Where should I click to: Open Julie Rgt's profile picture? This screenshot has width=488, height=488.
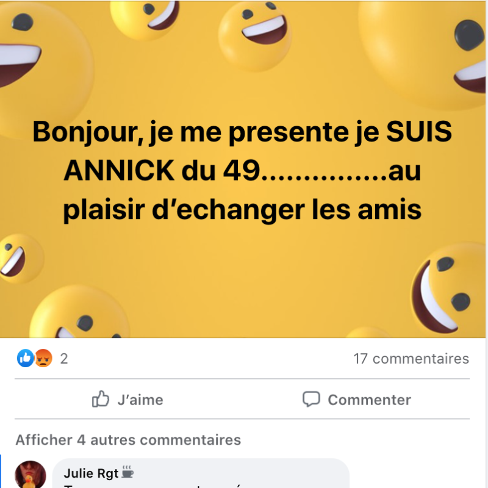pos(30,475)
